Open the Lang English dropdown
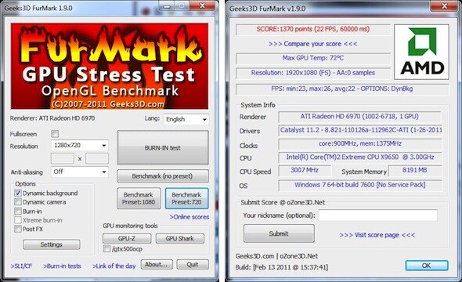This screenshot has width=462, height=282. click(x=186, y=119)
